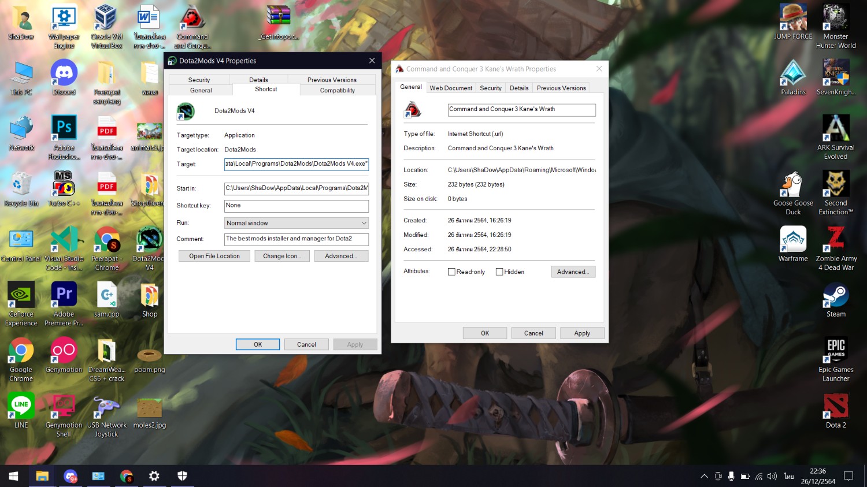Image resolution: width=867 pixels, height=487 pixels.
Task: Select the Visual Studio Code Insiders icon
Action: pos(64,249)
